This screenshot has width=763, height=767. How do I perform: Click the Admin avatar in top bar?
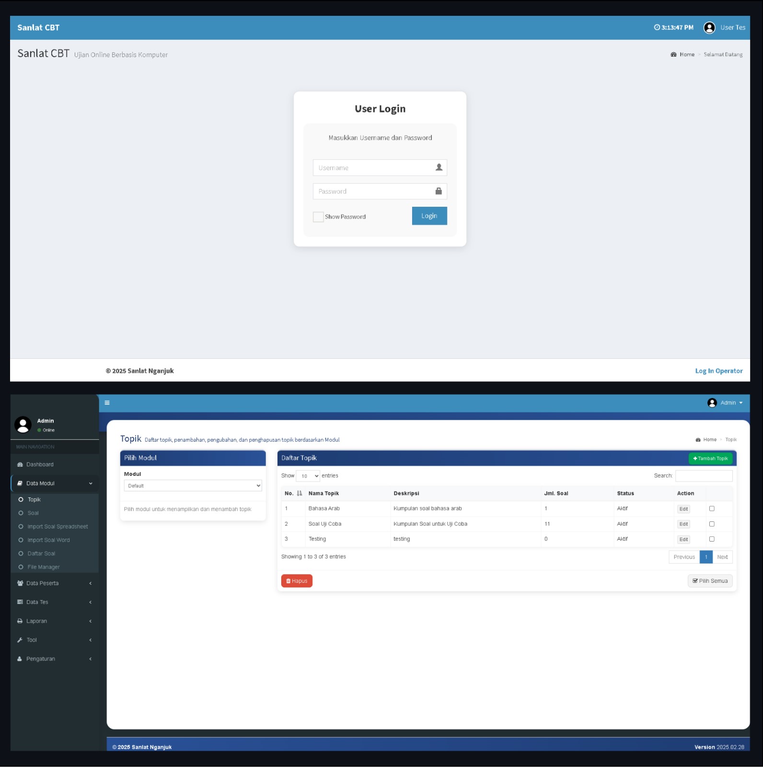(x=712, y=403)
